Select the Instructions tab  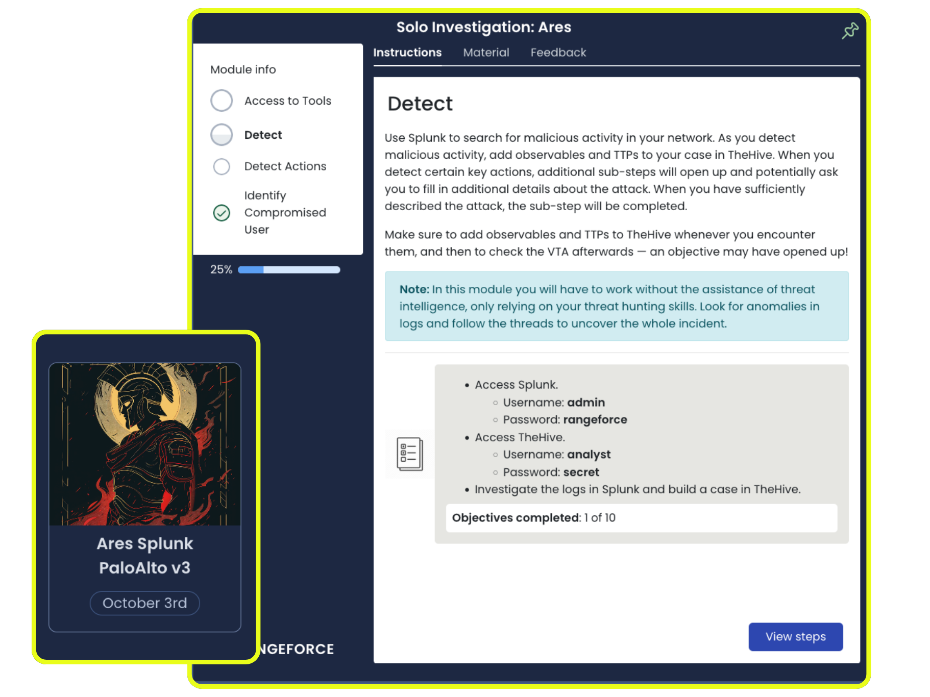coord(407,52)
